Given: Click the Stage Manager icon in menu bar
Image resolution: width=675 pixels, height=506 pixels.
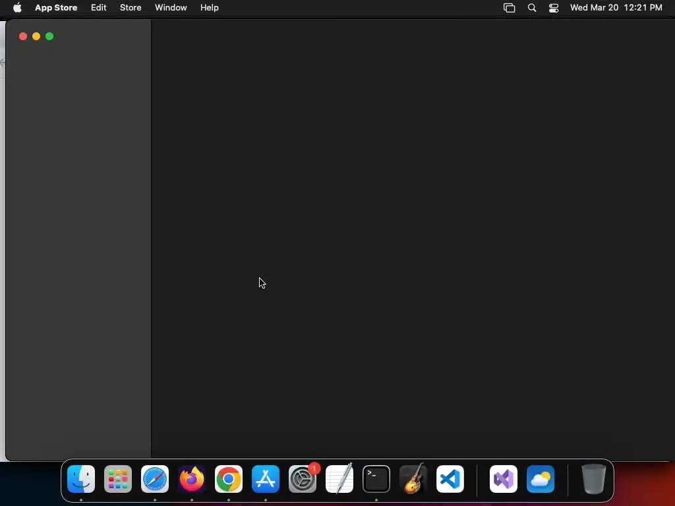Looking at the screenshot, I should pos(510,8).
